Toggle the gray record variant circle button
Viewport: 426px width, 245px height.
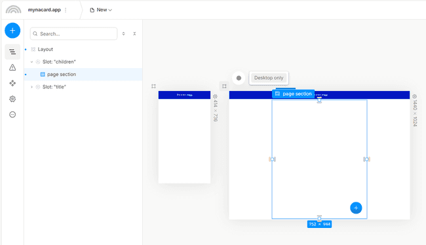(239, 78)
